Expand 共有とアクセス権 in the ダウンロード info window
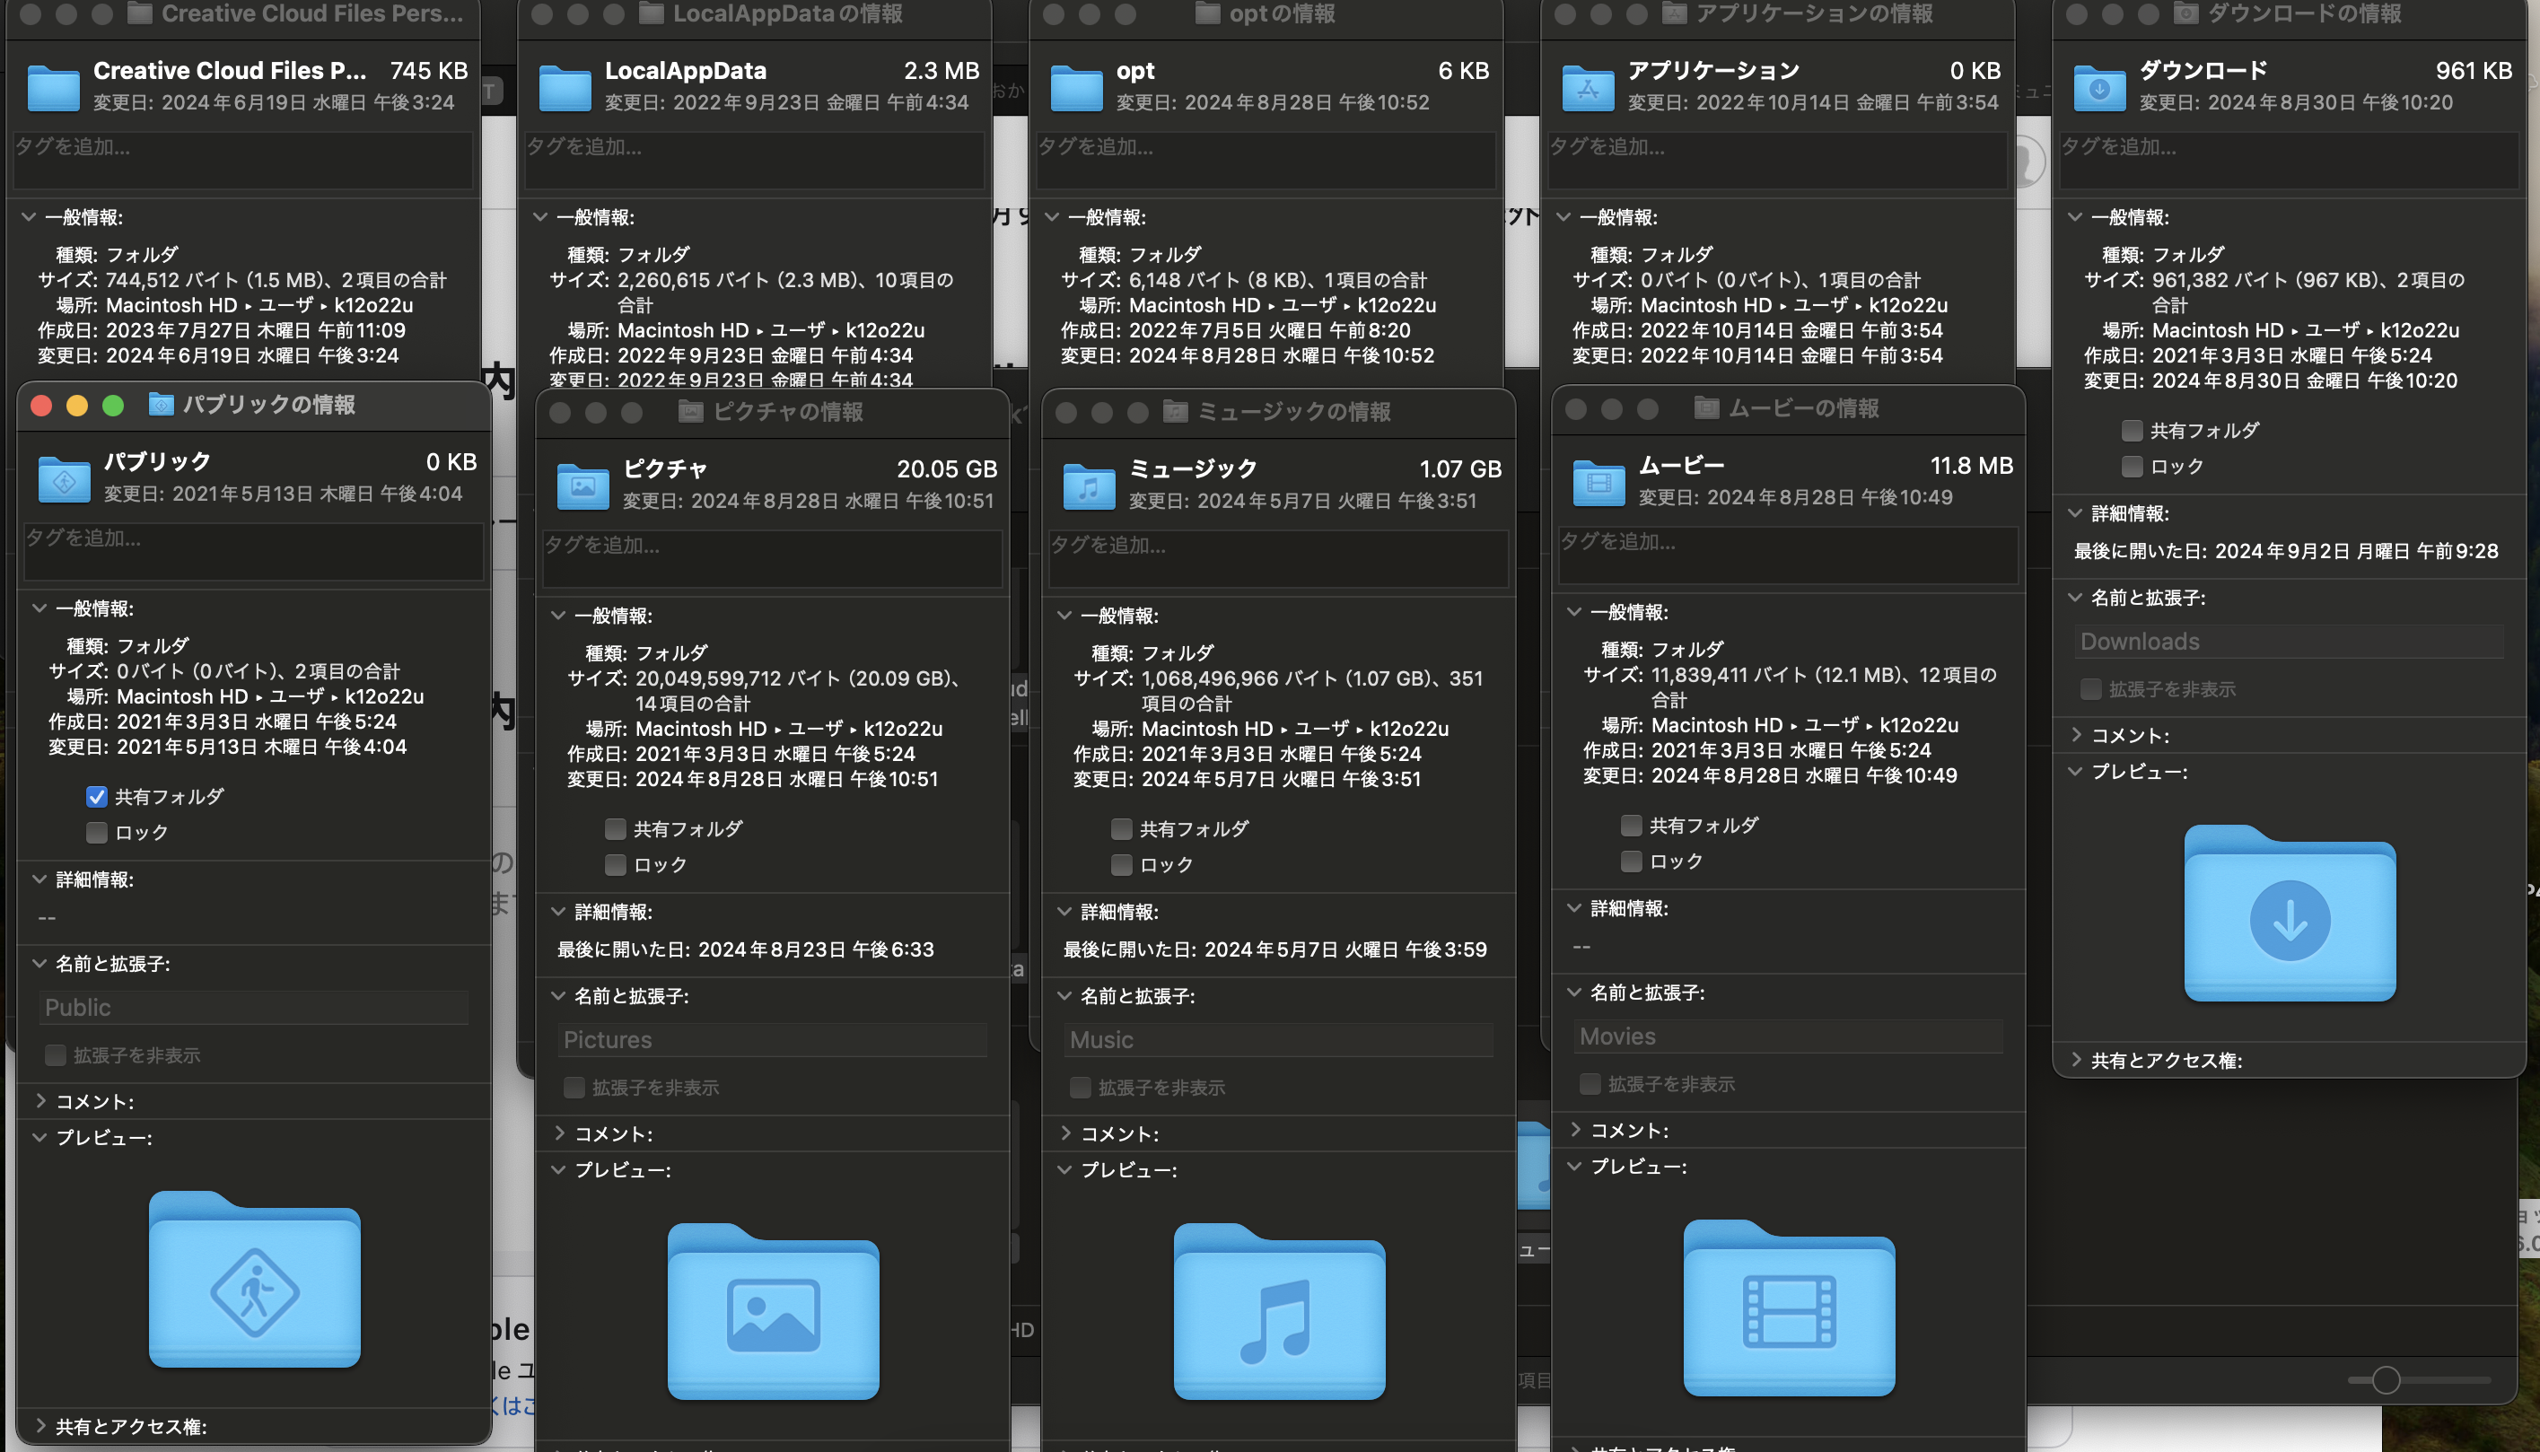This screenshot has height=1452, width=2540. coord(2076,1060)
